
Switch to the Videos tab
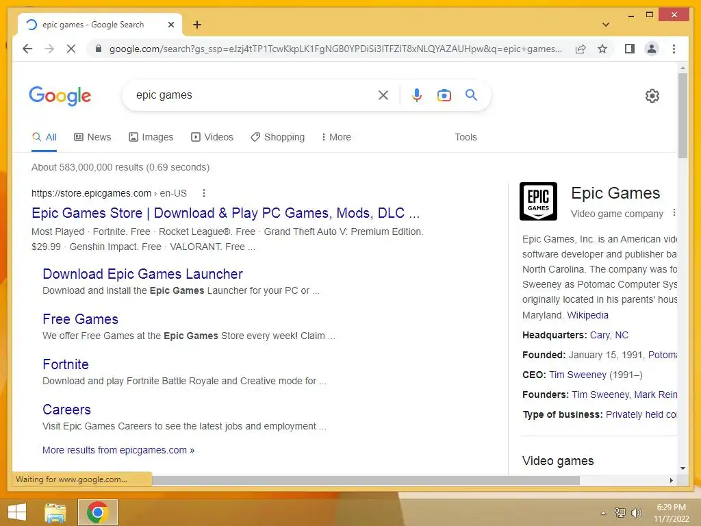point(212,137)
